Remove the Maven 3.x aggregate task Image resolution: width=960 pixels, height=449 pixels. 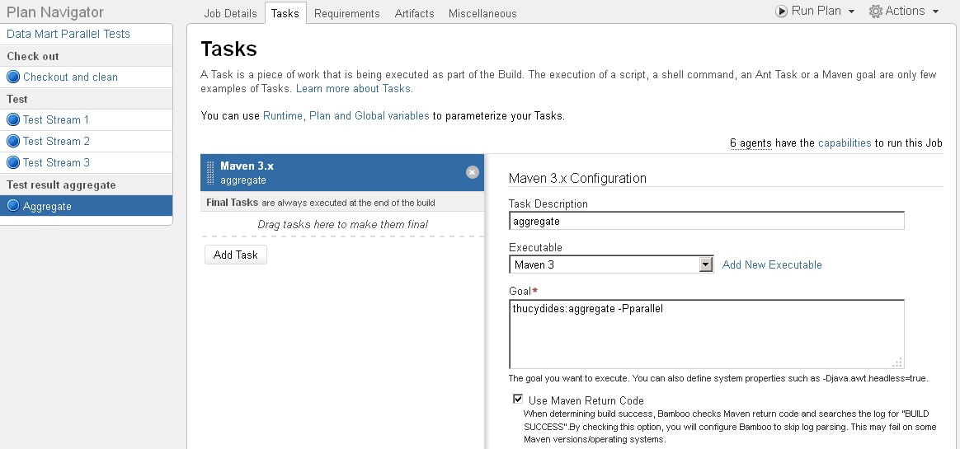coord(472,172)
